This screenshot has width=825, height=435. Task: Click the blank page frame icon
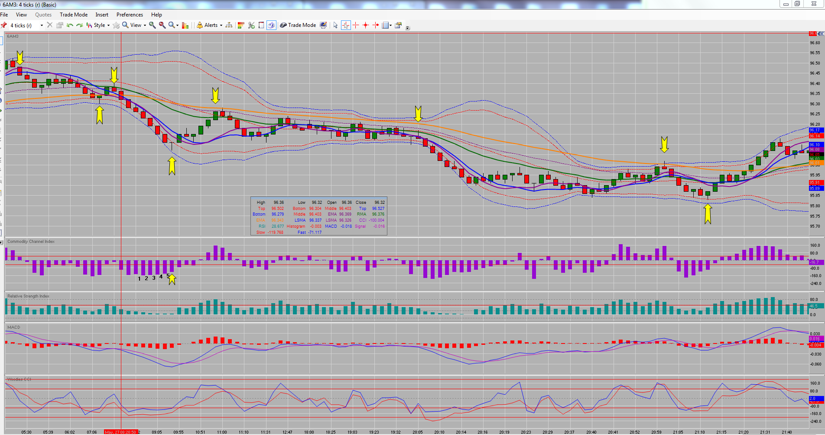261,25
